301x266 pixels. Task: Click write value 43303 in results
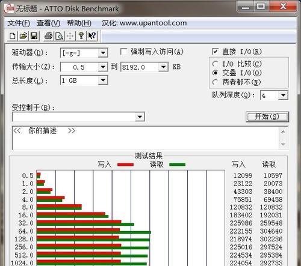[x=243, y=192]
